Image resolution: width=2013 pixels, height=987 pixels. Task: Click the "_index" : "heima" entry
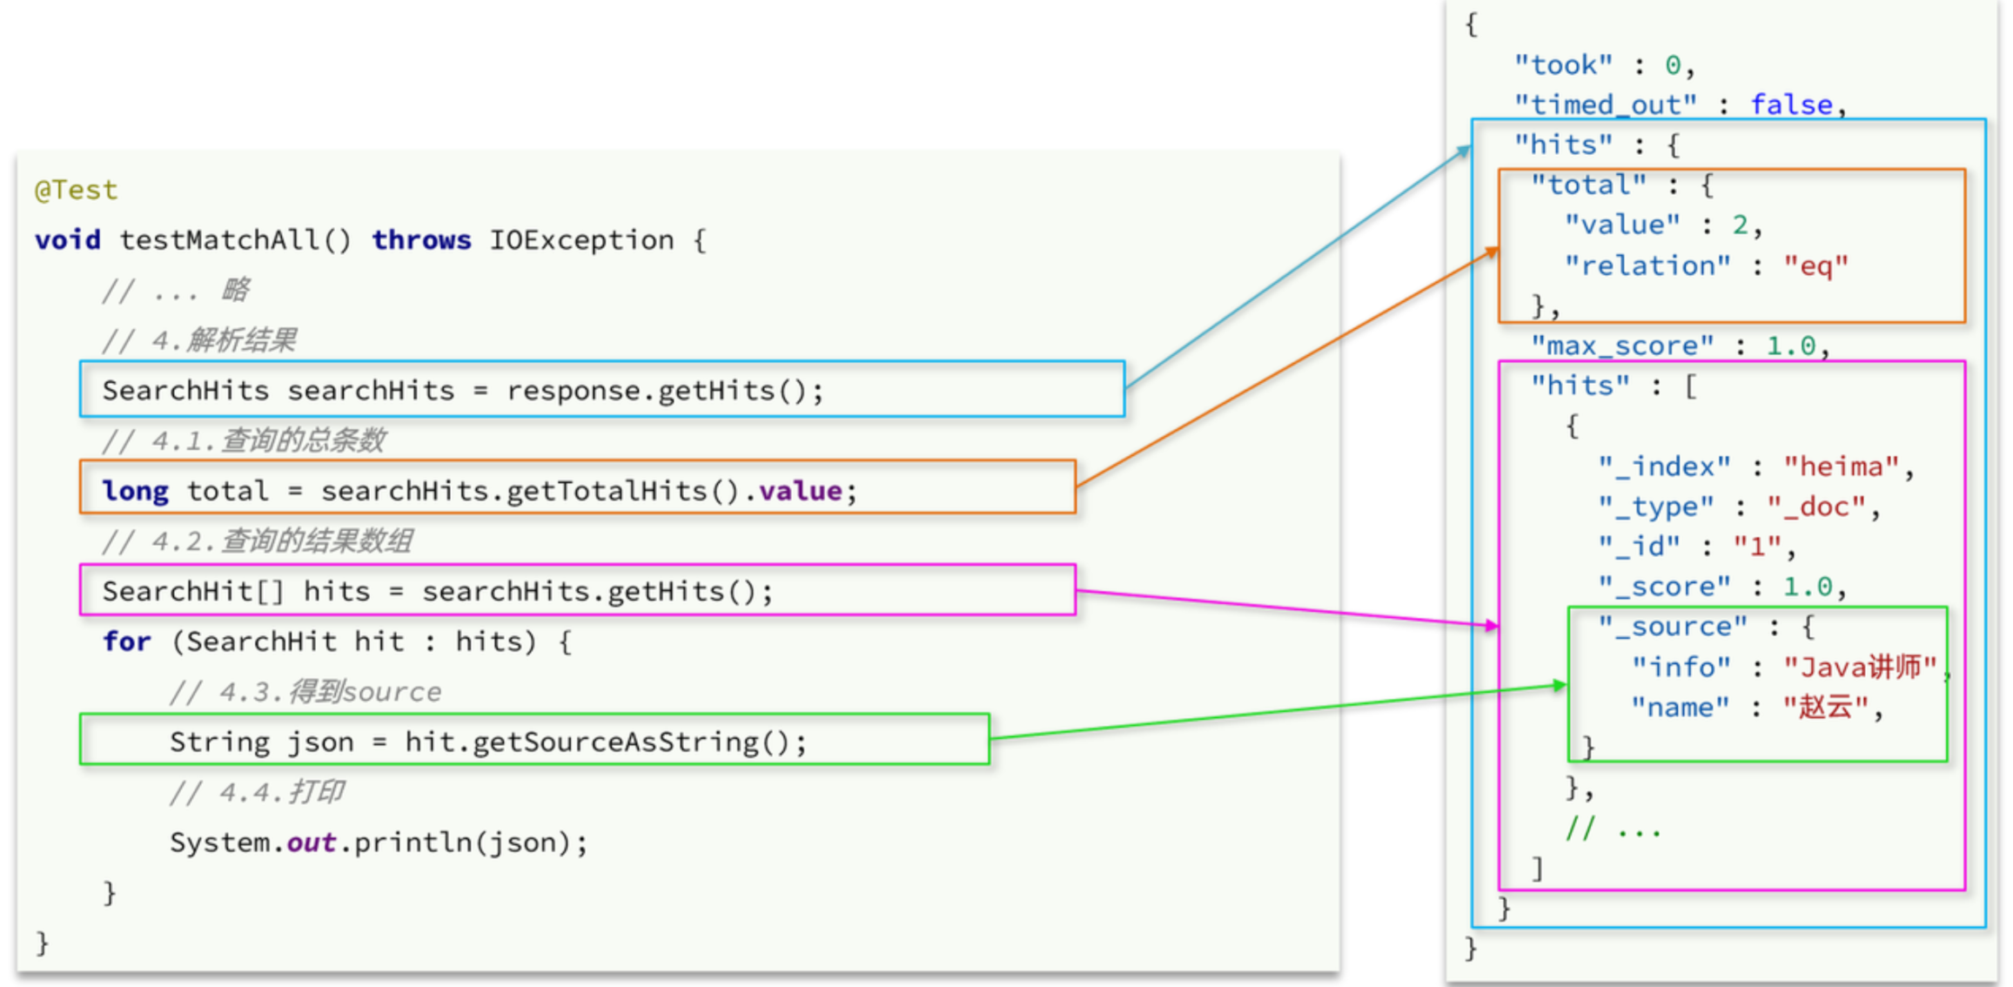click(x=1754, y=467)
